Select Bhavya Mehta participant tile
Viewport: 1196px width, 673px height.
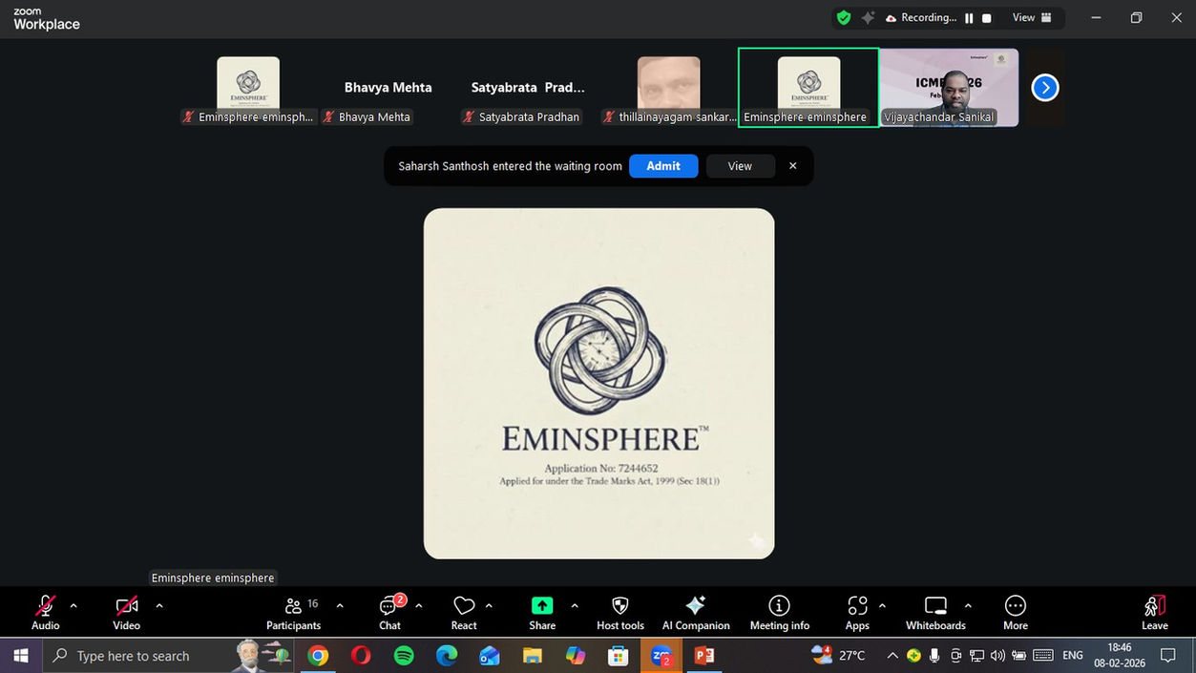coord(388,88)
